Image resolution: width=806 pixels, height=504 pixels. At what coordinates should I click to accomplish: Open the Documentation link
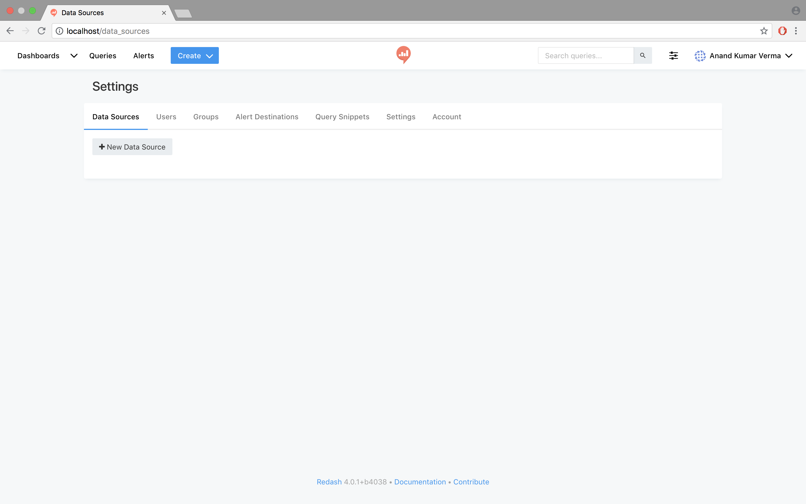[420, 482]
